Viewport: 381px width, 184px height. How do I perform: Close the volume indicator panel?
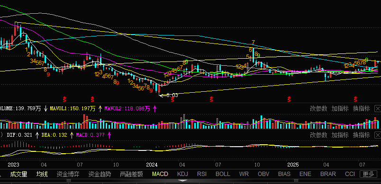pos(378,108)
